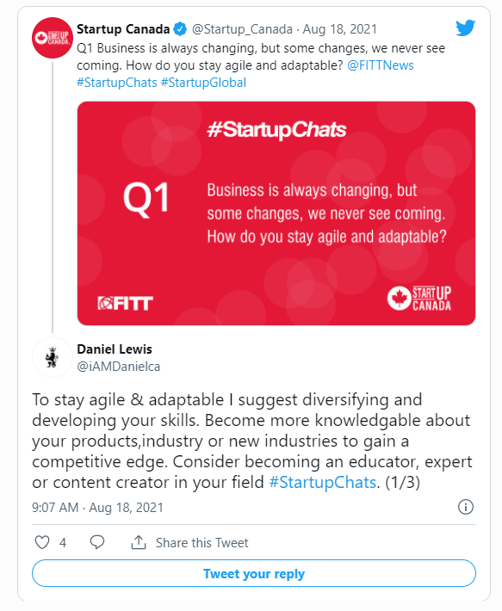The height and width of the screenshot is (611, 502).
Task: Click #StartupChats hashtag in Daniel's reply
Action: [323, 483]
